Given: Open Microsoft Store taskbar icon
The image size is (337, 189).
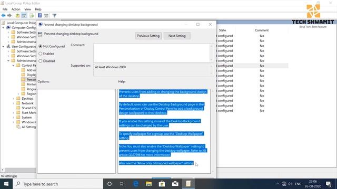Looking at the screenshot, I should coord(162,184).
